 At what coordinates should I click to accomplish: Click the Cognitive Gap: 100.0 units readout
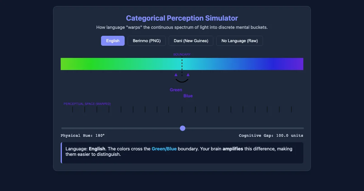pyautogui.click(x=271, y=136)
